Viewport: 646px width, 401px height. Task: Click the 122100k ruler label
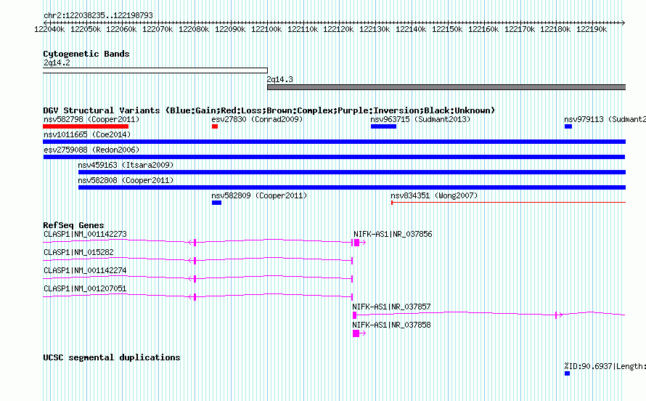(x=266, y=29)
